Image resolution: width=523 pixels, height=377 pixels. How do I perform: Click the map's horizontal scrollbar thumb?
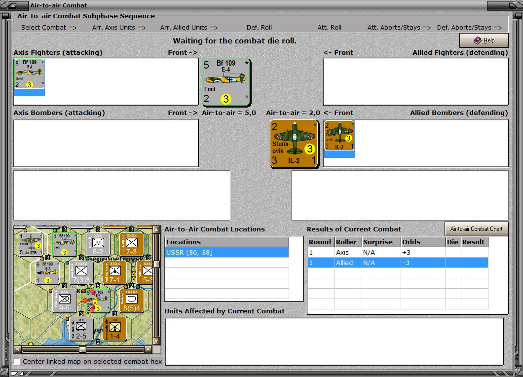pyautogui.click(x=82, y=349)
